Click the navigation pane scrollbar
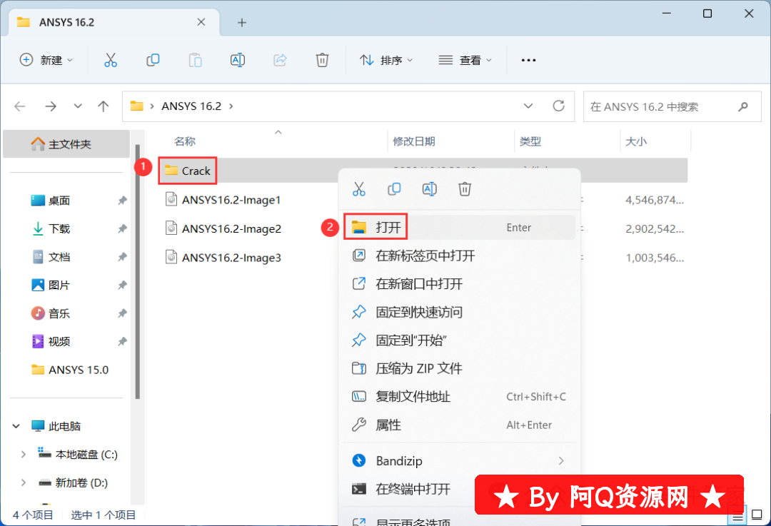The image size is (771, 526). [x=138, y=272]
